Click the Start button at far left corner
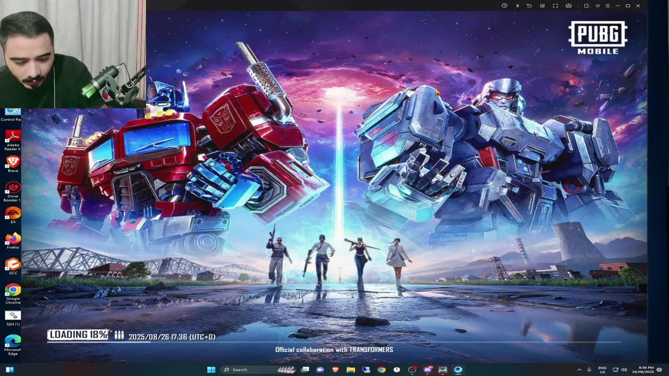Image resolution: width=669 pixels, height=376 pixels. [9, 370]
